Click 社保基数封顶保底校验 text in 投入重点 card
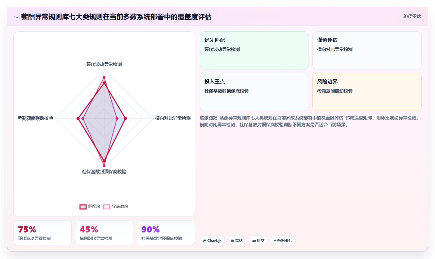The width and height of the screenshot is (435, 259). 226,91
